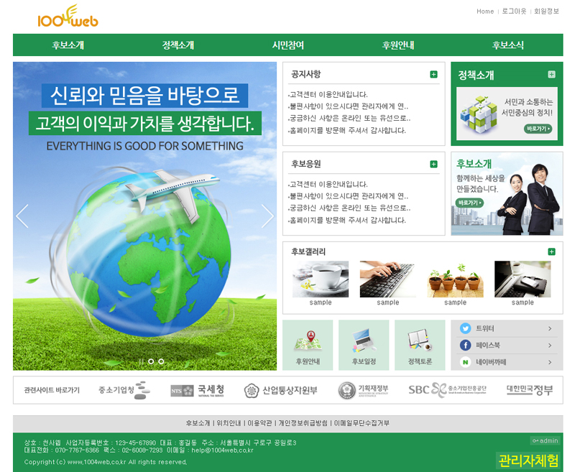Open the 후원안내 map pin icon tile
Image resolution: width=575 pixels, height=472 pixels.
pos(308,345)
